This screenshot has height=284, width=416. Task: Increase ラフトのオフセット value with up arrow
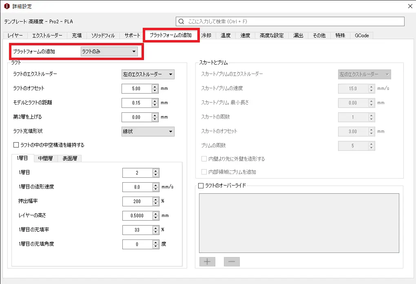pos(155,86)
